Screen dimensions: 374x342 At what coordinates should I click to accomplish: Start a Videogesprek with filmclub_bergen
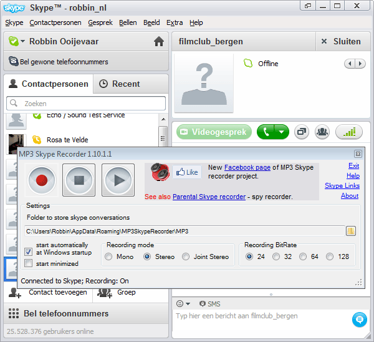(x=214, y=132)
